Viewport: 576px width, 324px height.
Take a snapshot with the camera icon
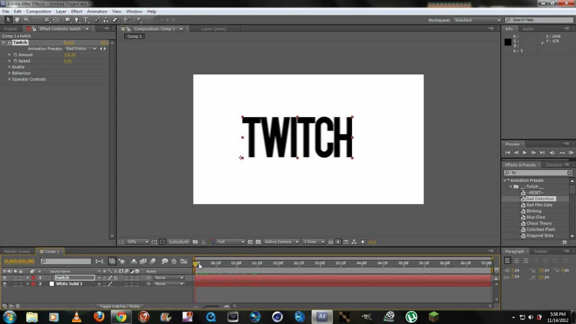[x=195, y=242]
